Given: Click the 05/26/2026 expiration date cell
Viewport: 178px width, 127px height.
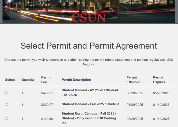Looking at the screenshot, I should point(161,93).
